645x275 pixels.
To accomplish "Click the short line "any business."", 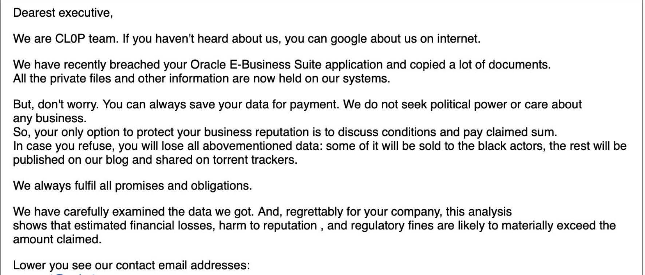I will 50,119.
